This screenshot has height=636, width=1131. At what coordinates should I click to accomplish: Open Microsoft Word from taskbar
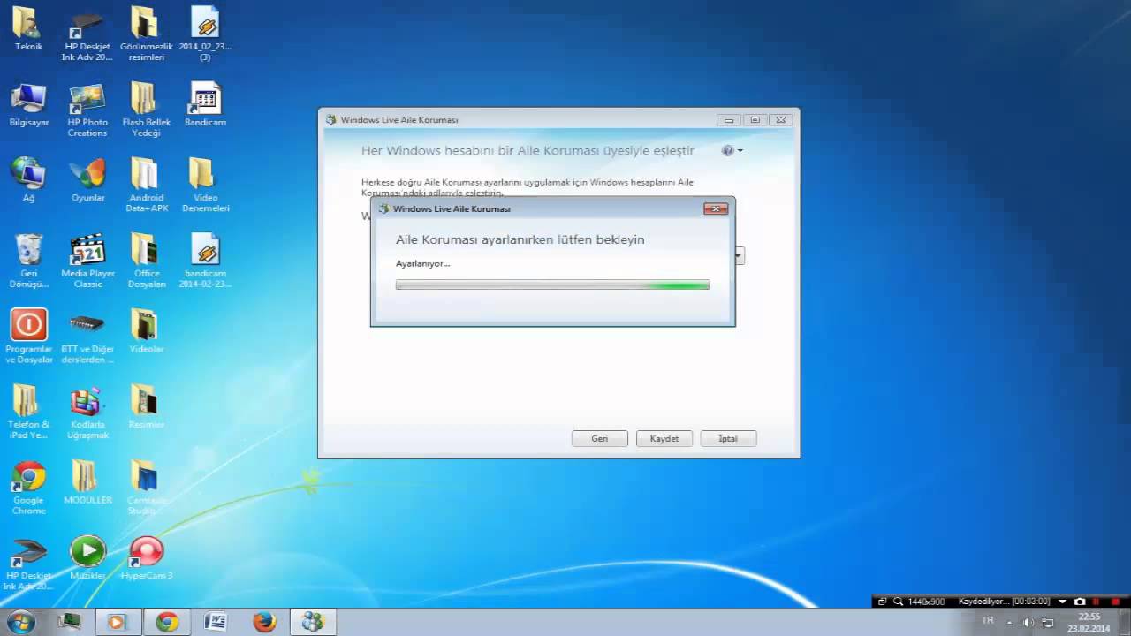(215, 622)
